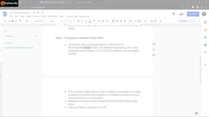This screenshot has width=209, height=117.
Task: Open the Arial font dropdown
Action: click(x=56, y=21)
